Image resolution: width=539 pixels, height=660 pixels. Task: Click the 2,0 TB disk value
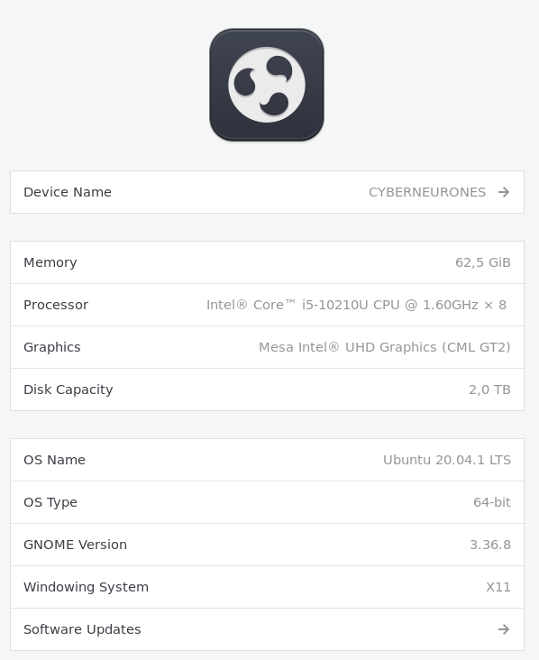[x=489, y=390]
